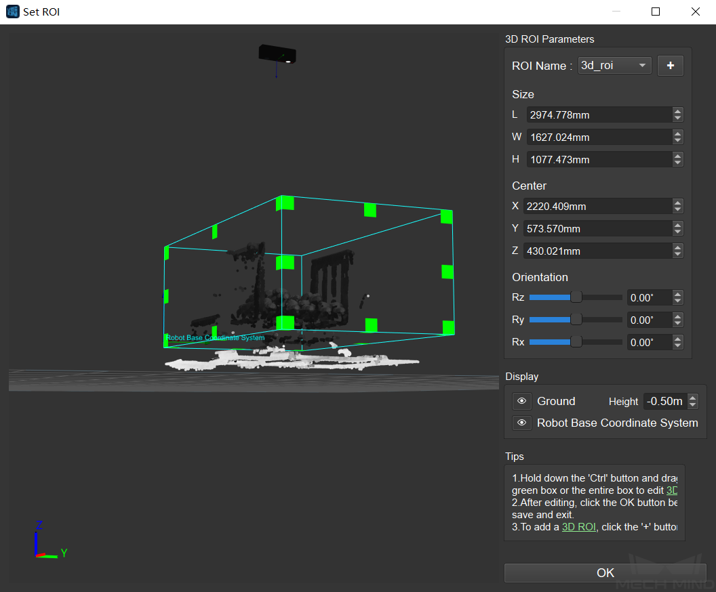Click the plus button to add ROI

coord(671,66)
